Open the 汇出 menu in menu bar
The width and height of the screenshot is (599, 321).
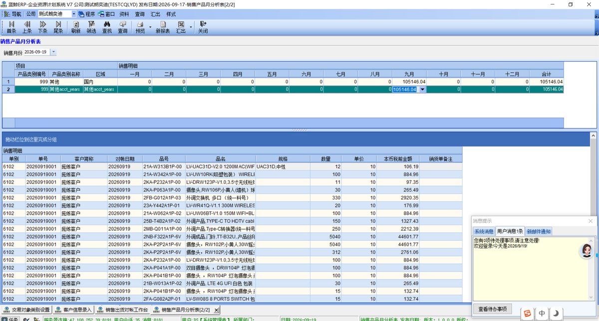(156, 14)
